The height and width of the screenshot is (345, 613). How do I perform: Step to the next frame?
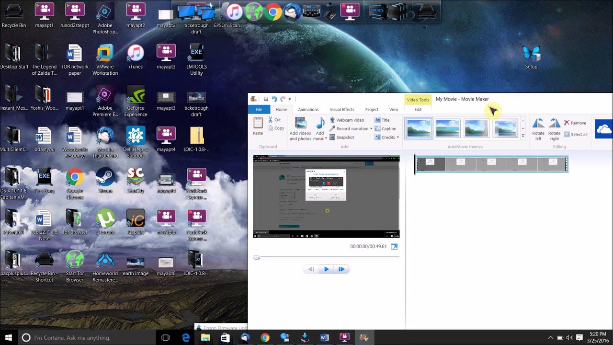coord(341,269)
